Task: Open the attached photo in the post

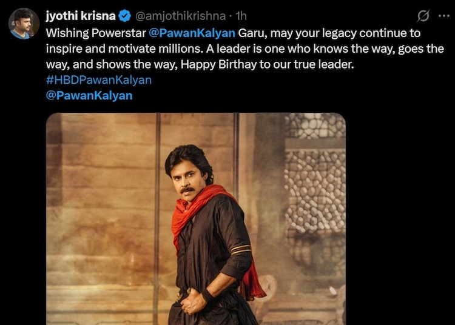Action: coord(196,218)
